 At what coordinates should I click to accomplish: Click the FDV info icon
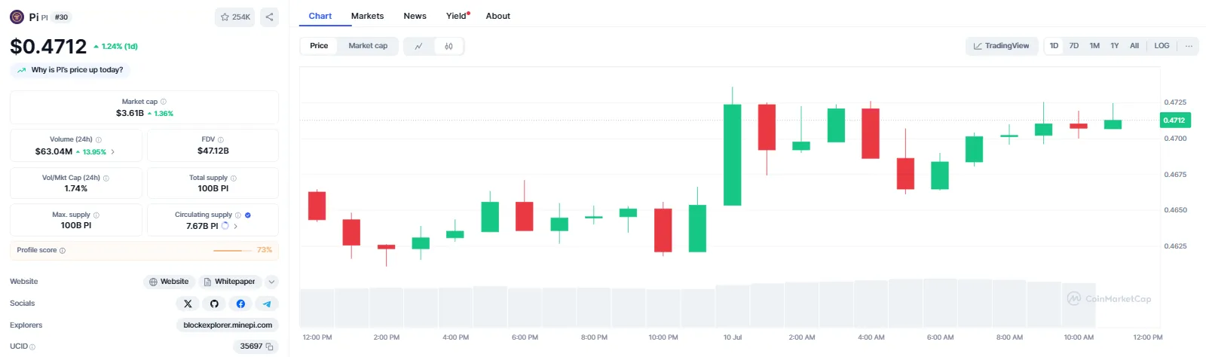[x=221, y=139]
